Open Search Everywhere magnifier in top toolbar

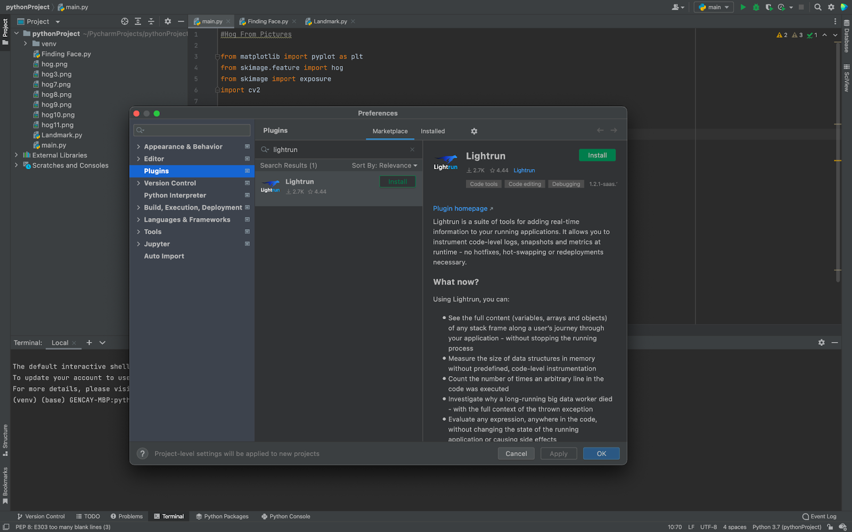[x=818, y=7]
